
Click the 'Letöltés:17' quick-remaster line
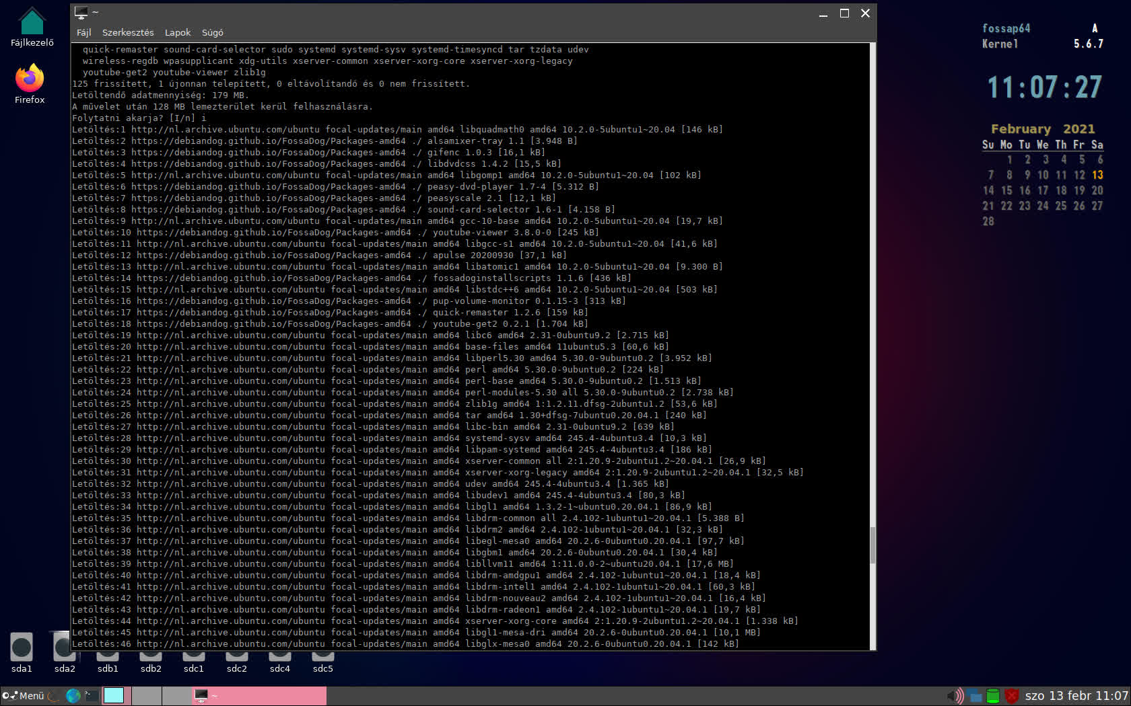pos(330,313)
